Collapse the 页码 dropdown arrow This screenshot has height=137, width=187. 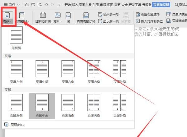pos(11,21)
